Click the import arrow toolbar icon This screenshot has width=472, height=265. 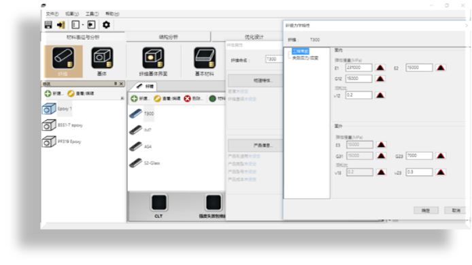click(61, 24)
